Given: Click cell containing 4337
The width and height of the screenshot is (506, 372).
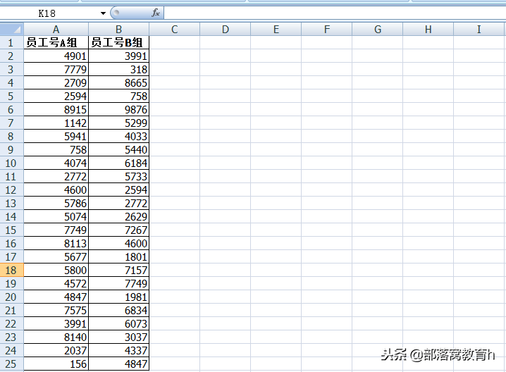Looking at the screenshot, I should pyautogui.click(x=119, y=350).
